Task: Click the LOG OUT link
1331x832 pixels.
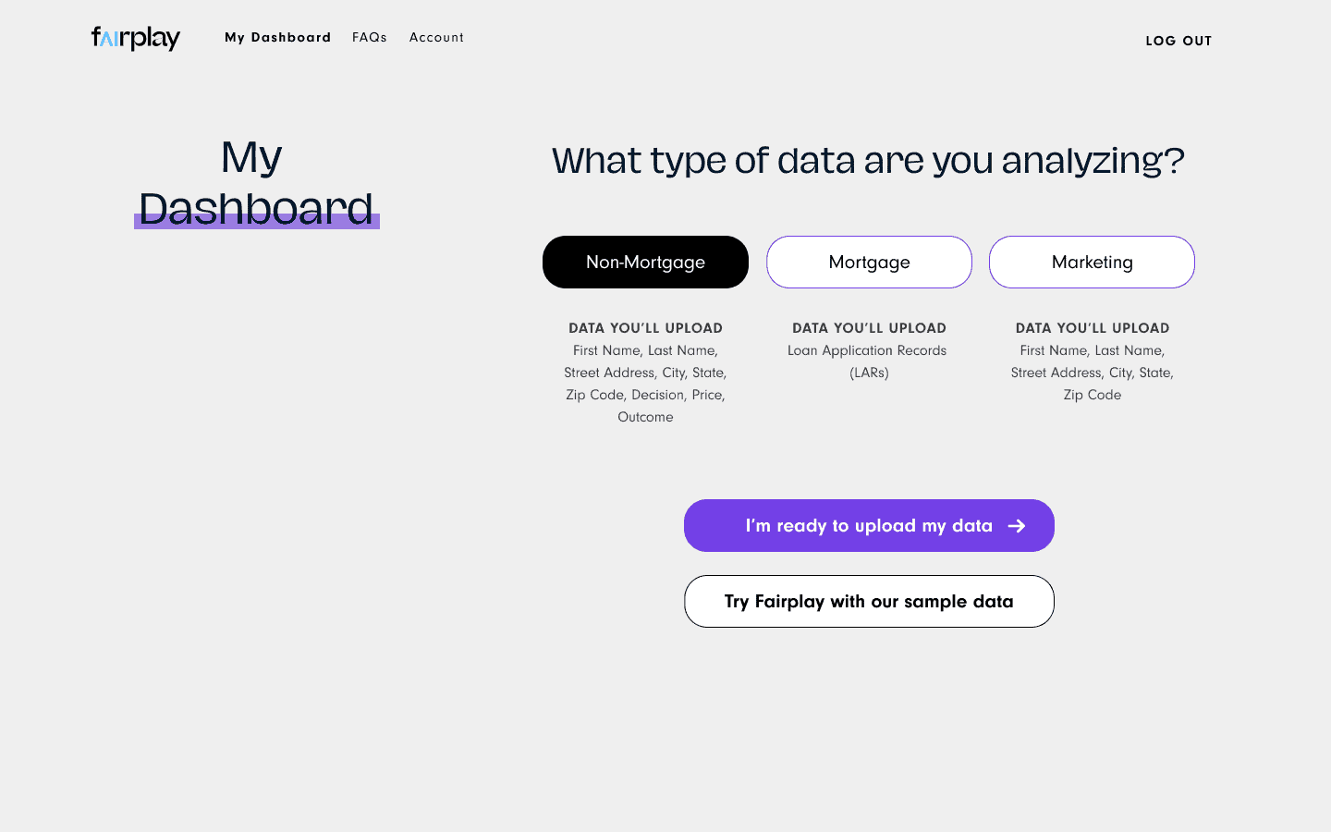Action: (1178, 41)
